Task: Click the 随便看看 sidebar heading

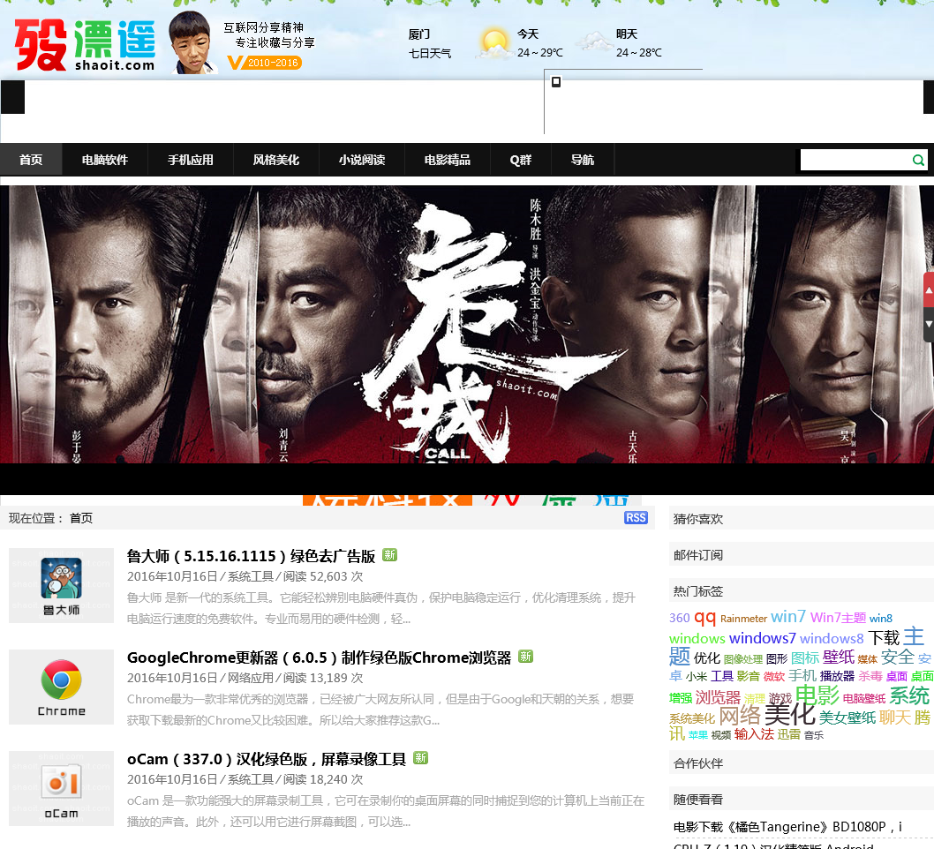Action: [x=698, y=800]
